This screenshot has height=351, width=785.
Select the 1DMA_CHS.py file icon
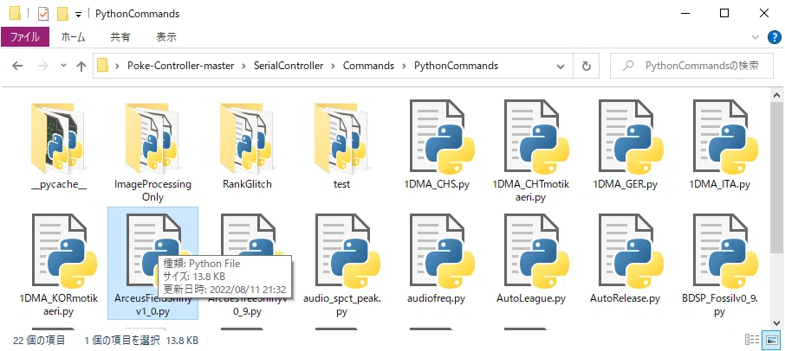(442, 137)
